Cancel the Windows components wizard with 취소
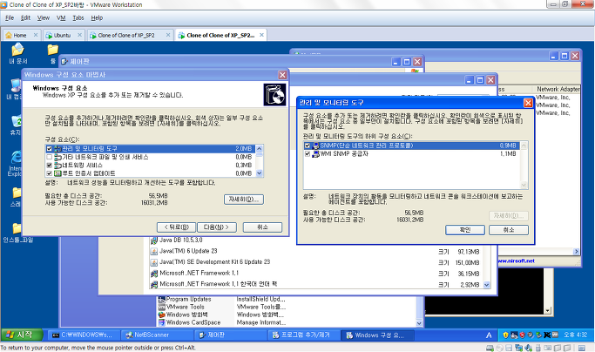Image resolution: width=595 pixels, height=352 pixels. (262, 227)
